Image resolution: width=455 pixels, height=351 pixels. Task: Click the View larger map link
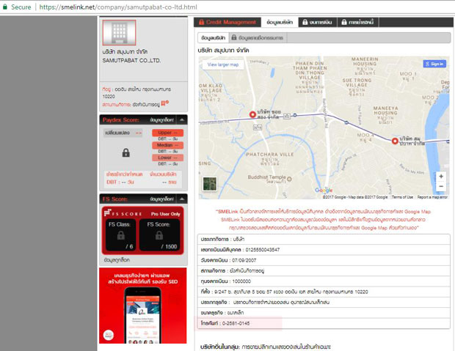(x=223, y=64)
